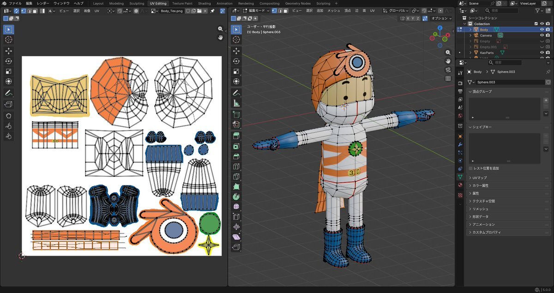Select the Rotate tool in UV editor
The width and height of the screenshot is (554, 293).
[x=8, y=61]
